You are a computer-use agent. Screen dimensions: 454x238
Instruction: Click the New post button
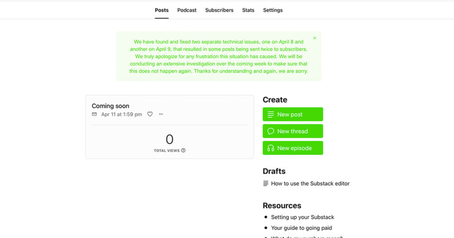click(x=293, y=114)
